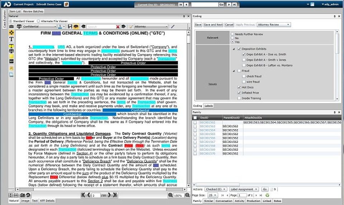Open the Checked (0) actions dropdown
Image resolution: width=344 pixels, height=205 pixels.
coord(216,189)
